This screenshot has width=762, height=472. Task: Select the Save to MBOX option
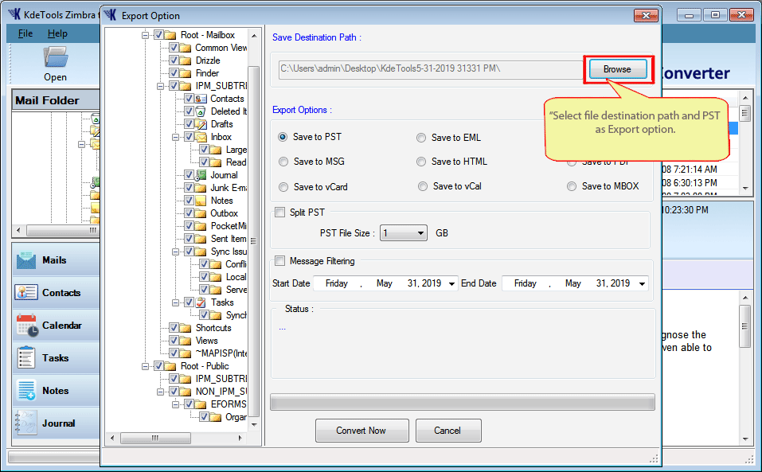pos(572,186)
